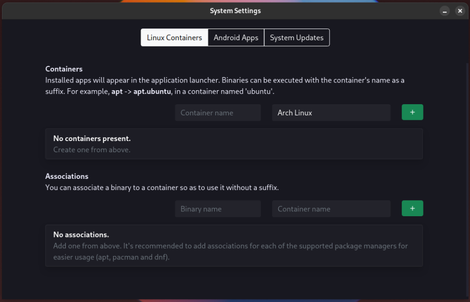Click the close icon in the title bar

(460, 11)
